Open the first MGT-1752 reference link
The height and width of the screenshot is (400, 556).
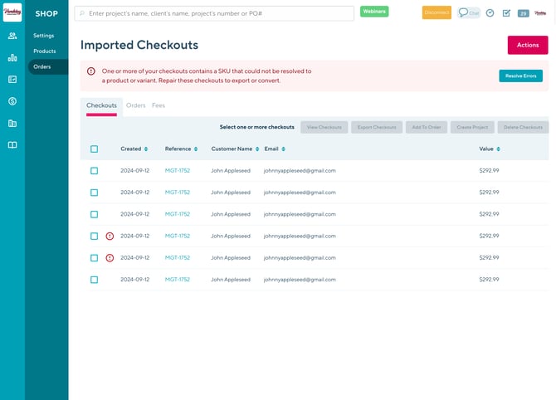coord(178,170)
